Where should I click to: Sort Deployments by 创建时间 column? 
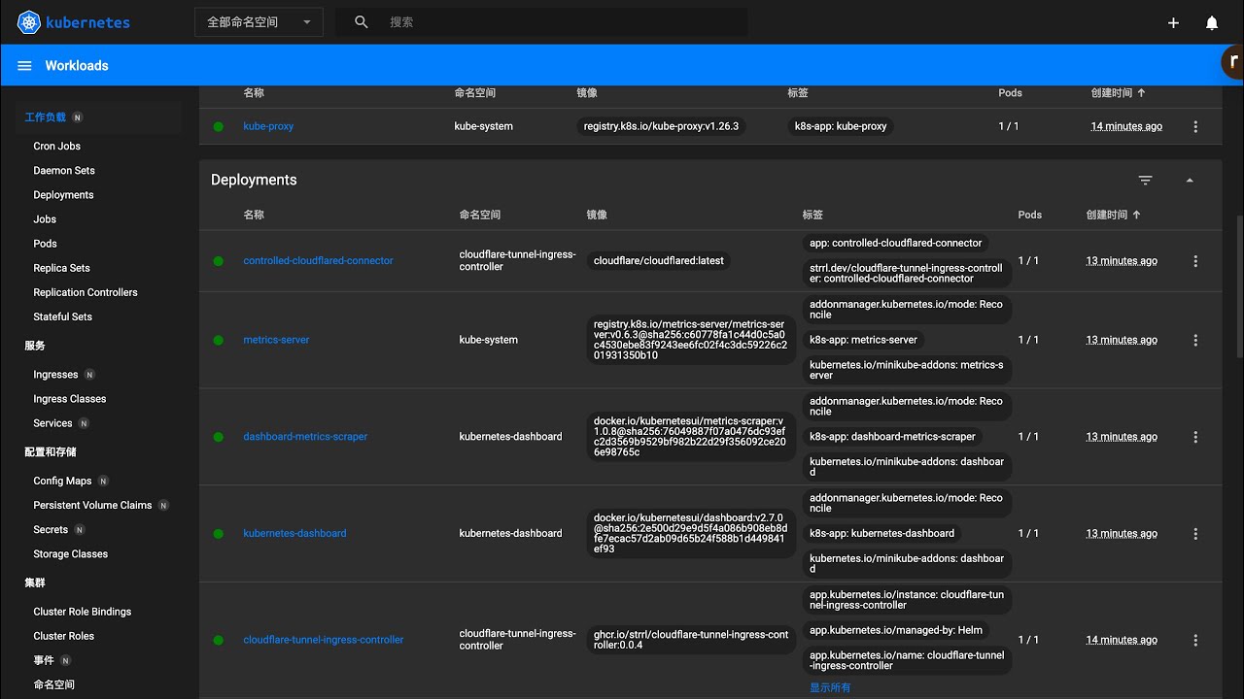1114,215
